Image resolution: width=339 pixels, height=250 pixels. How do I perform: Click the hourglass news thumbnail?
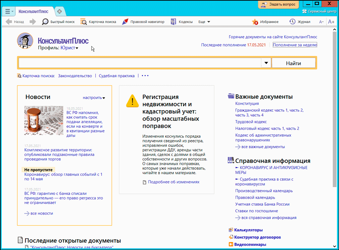point(44,121)
